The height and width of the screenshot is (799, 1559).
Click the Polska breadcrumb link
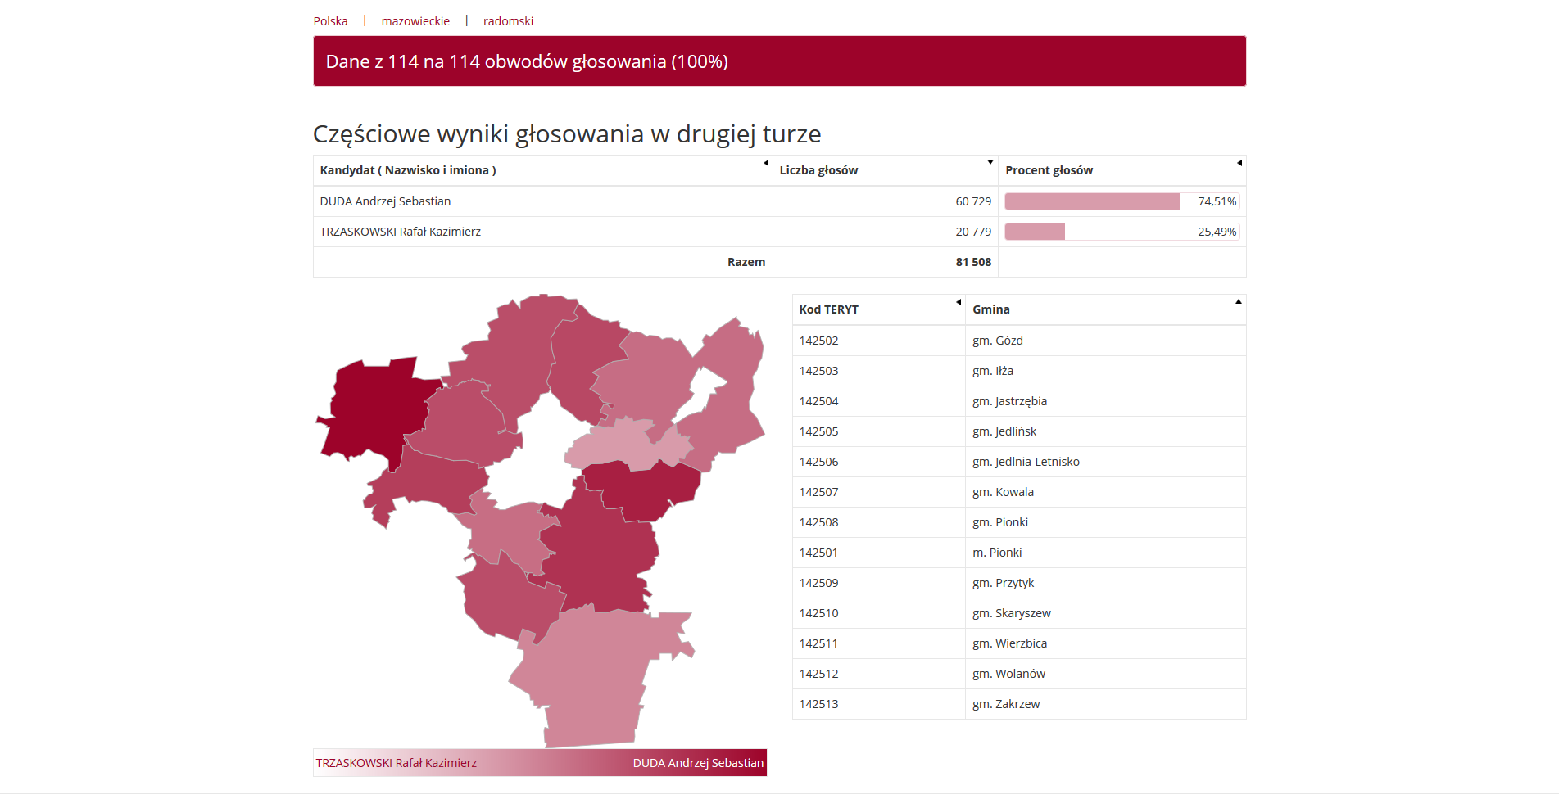[330, 21]
